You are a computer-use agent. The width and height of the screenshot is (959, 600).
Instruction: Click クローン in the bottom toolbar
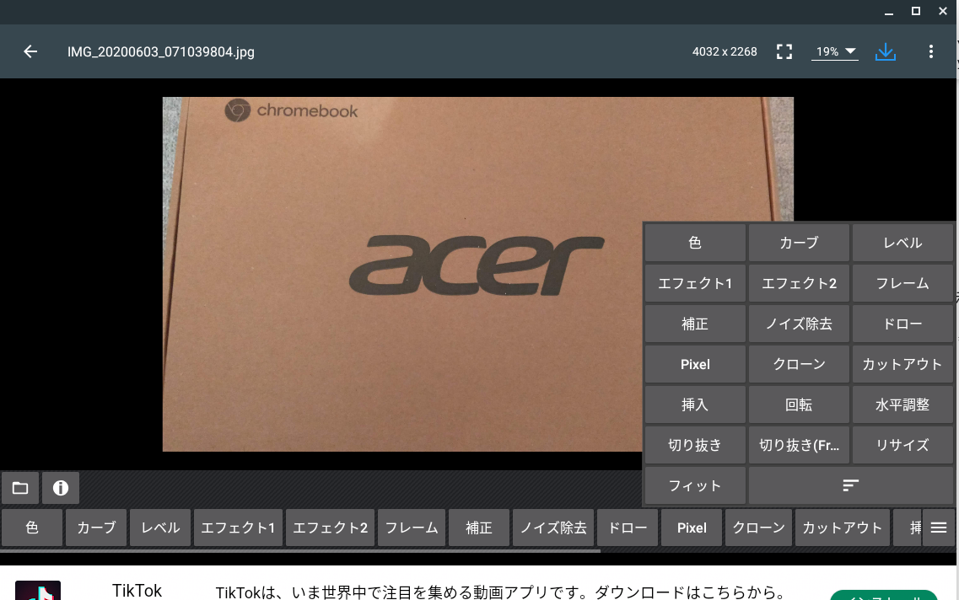click(x=758, y=528)
